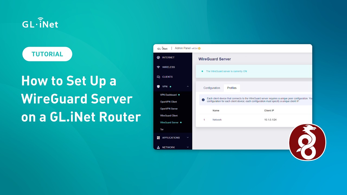Expand the NETWORK menu chevron
Image resolution: width=347 pixels, height=195 pixels.
coord(188,147)
